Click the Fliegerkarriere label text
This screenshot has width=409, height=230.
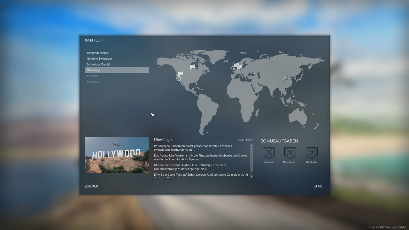coord(290,162)
